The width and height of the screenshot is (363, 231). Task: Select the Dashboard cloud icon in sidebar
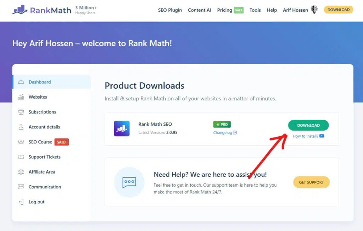(22, 82)
